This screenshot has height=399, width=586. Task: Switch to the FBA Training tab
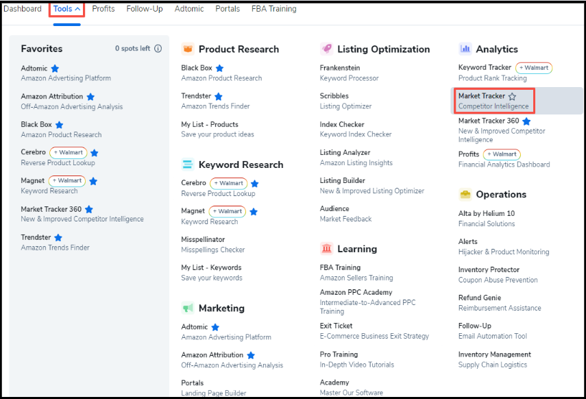(273, 9)
